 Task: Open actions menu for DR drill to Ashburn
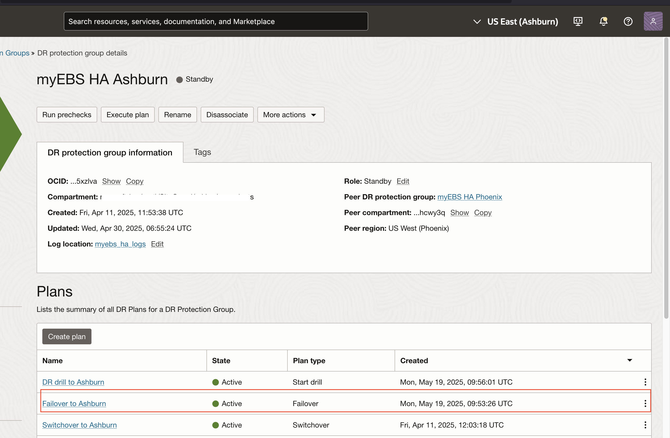645,382
